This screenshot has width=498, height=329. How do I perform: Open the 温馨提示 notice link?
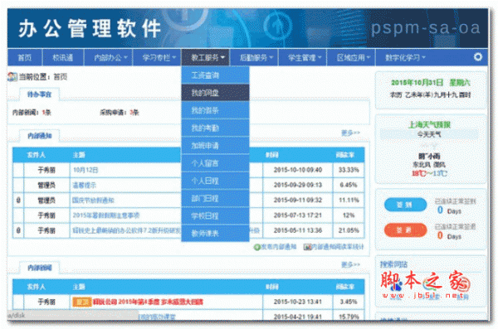coord(84,185)
